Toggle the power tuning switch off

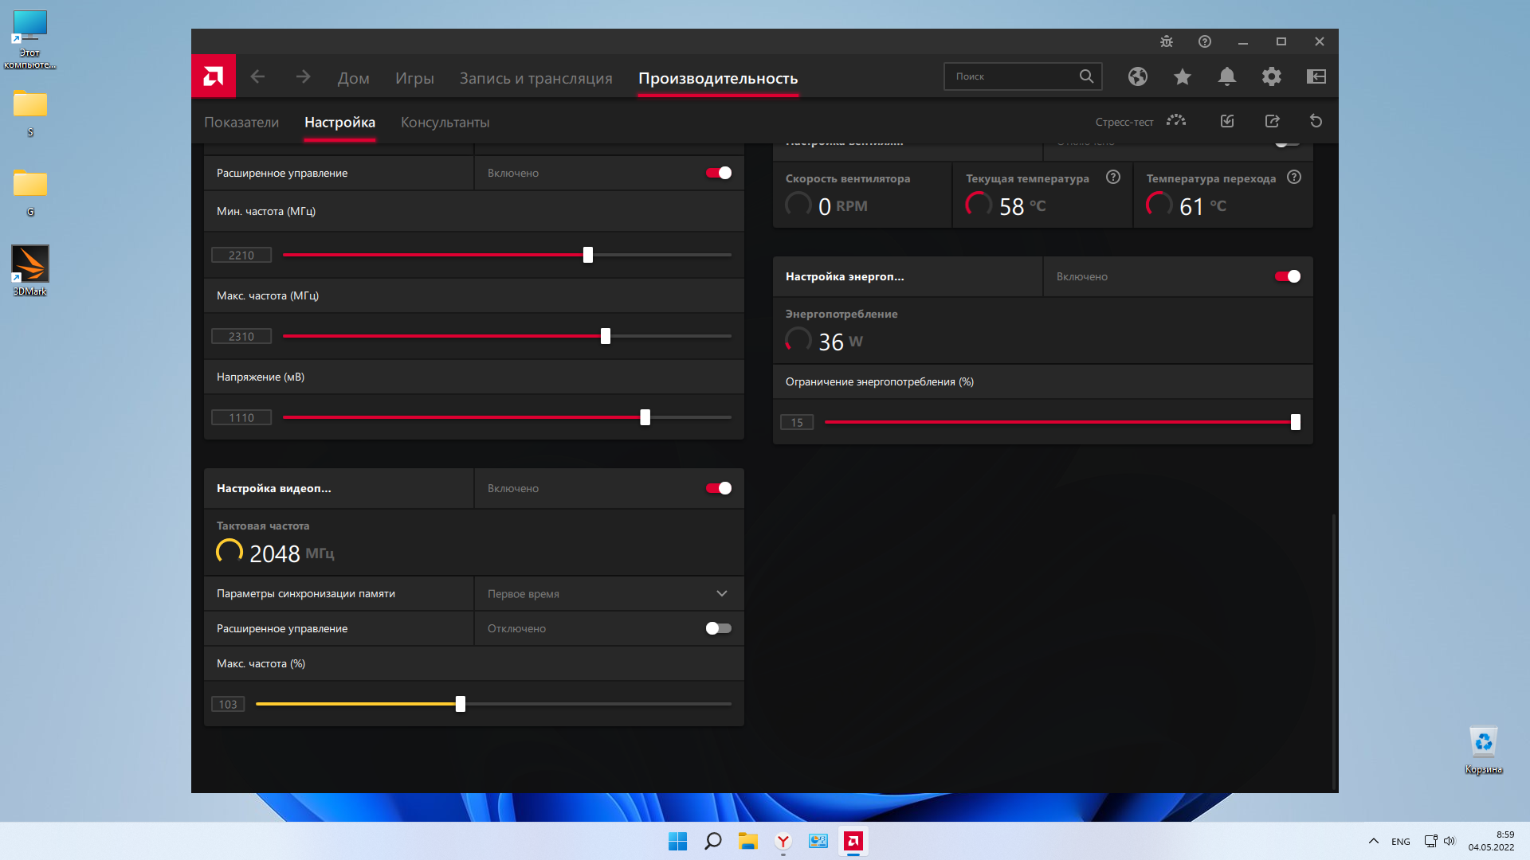click(x=1287, y=276)
